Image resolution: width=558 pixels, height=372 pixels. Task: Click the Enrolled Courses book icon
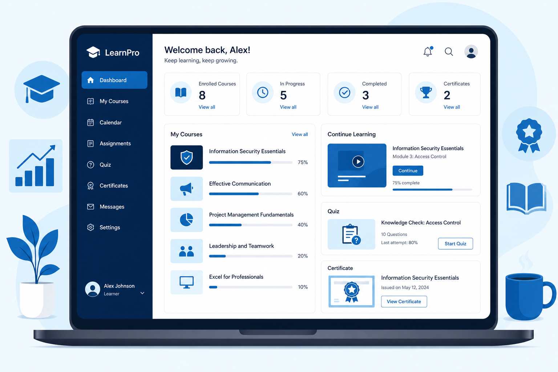tap(181, 93)
